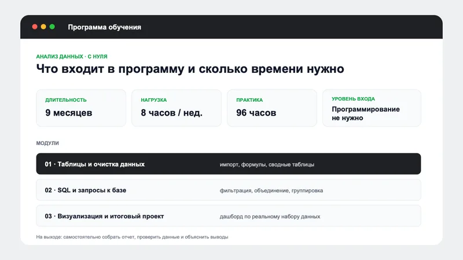Click the '8 часов / нед.' value

pos(171,113)
